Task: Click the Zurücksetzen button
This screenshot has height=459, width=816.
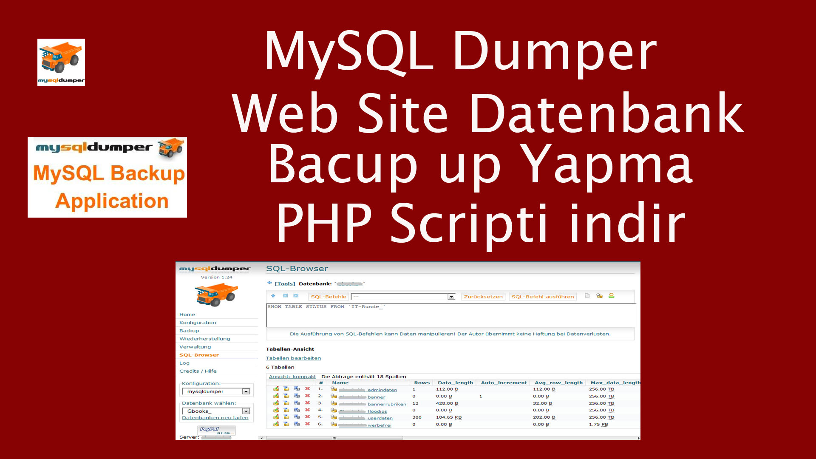Action: pos(483,297)
